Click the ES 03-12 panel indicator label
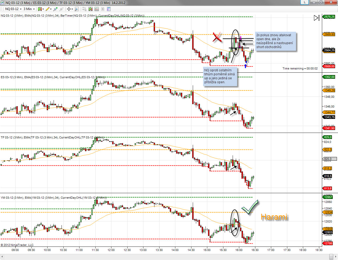Screen dimensions: 338x260 pos(53,77)
